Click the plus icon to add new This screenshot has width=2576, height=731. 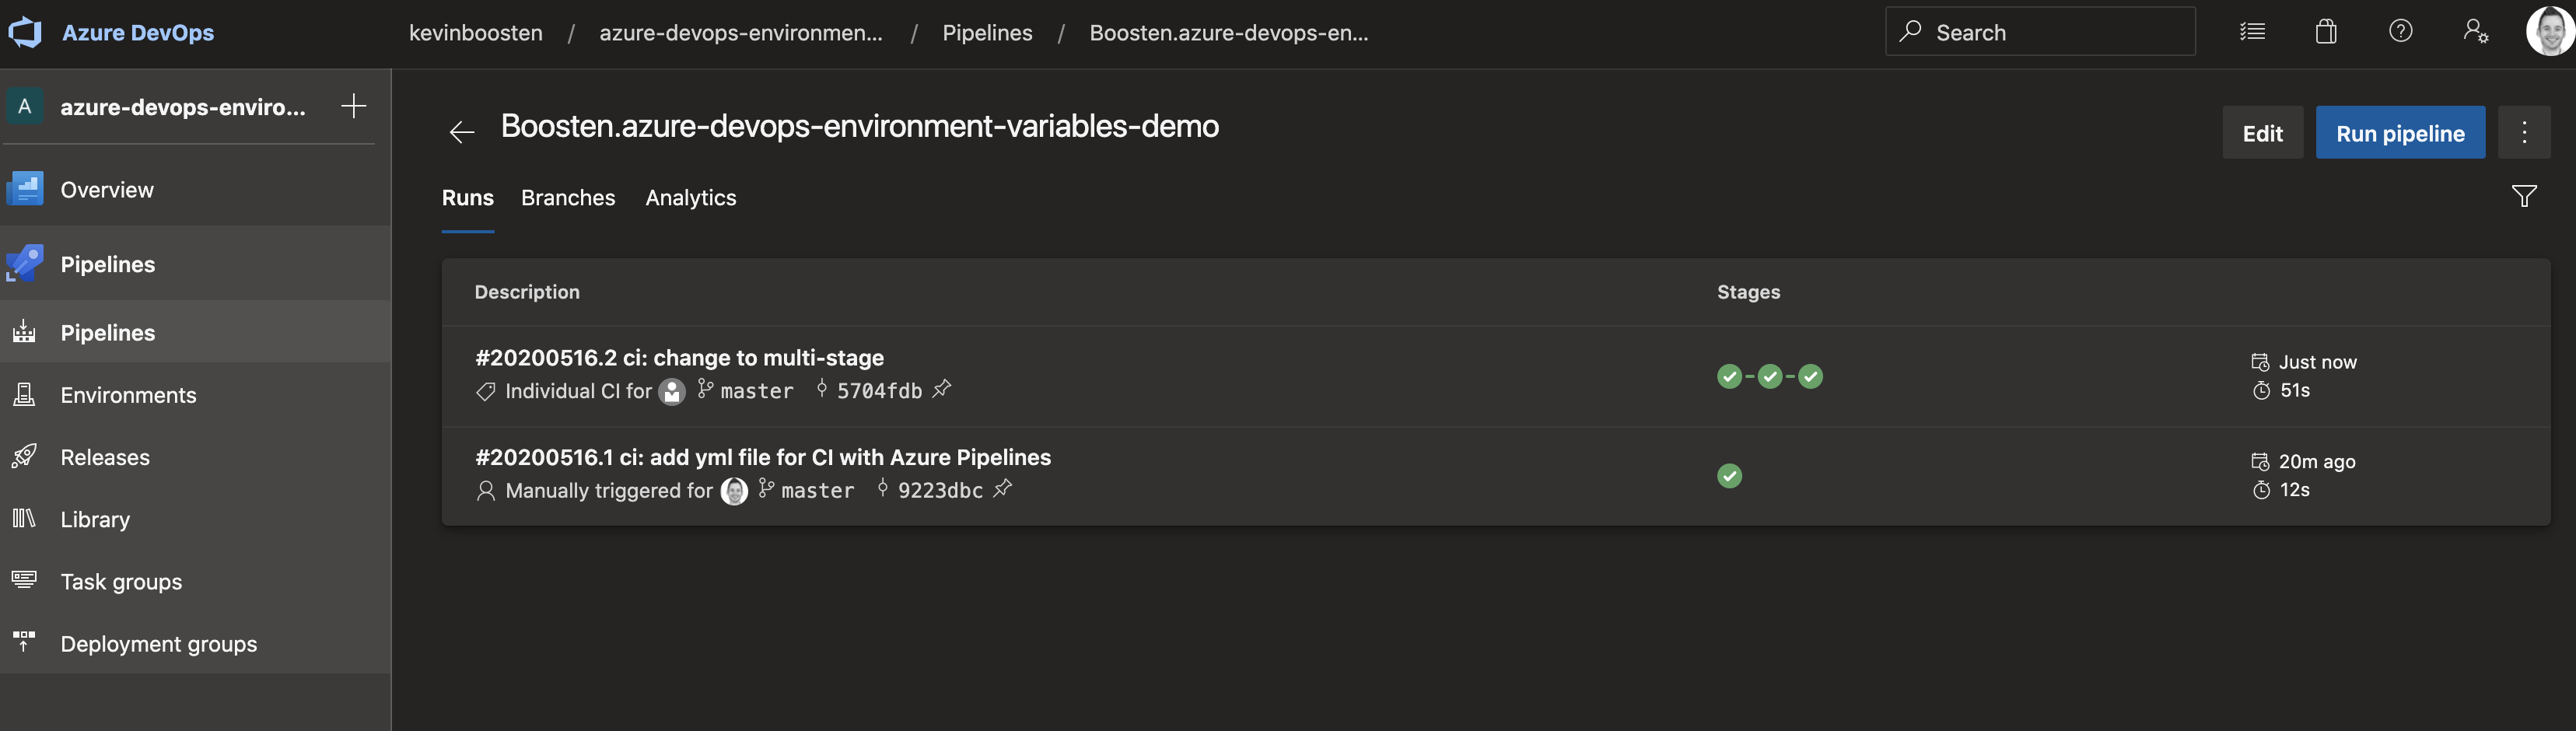[353, 106]
